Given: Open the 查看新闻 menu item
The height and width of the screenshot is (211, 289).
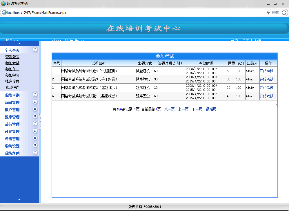Looking at the screenshot, I should point(12,57).
